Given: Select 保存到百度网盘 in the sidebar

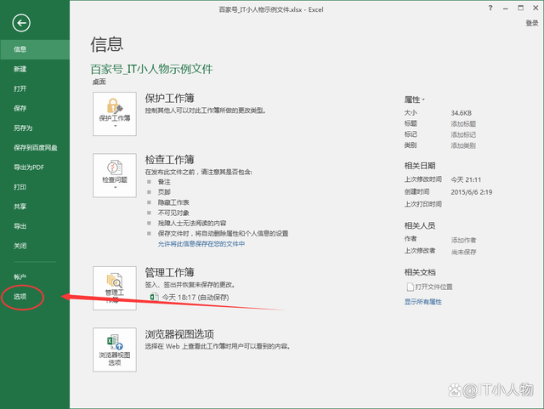Looking at the screenshot, I should point(35,148).
